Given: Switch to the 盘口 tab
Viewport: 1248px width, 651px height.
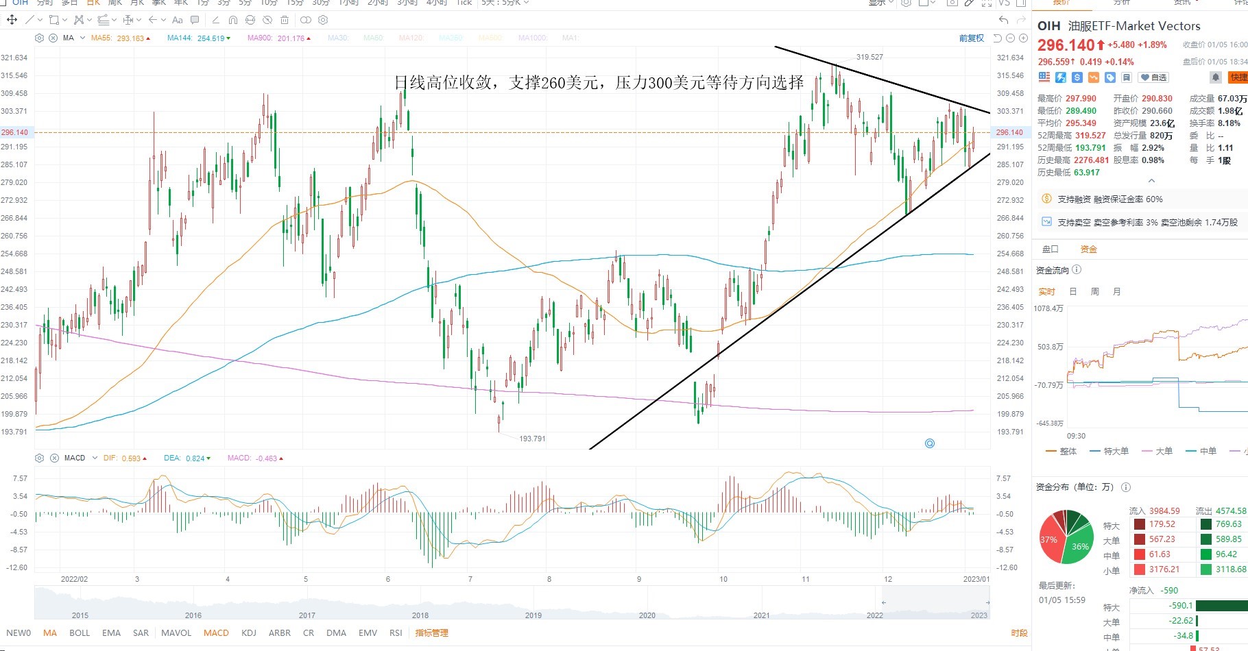Looking at the screenshot, I should tap(1051, 249).
